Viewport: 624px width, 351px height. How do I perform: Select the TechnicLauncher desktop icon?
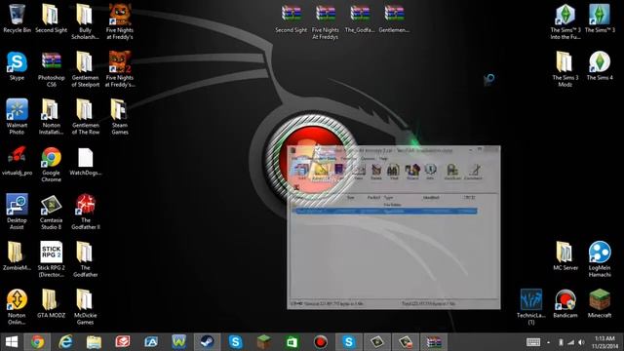pos(531,307)
